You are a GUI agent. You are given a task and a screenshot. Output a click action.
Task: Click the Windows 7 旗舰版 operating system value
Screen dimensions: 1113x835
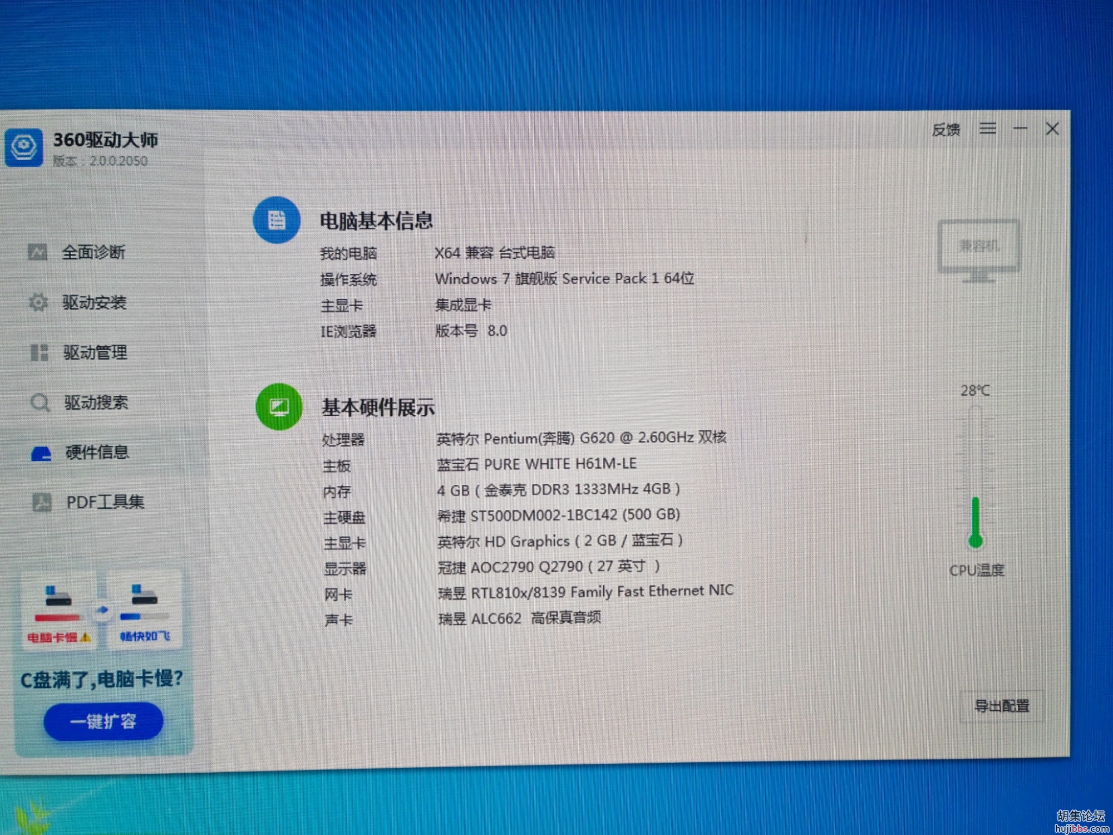tap(564, 278)
